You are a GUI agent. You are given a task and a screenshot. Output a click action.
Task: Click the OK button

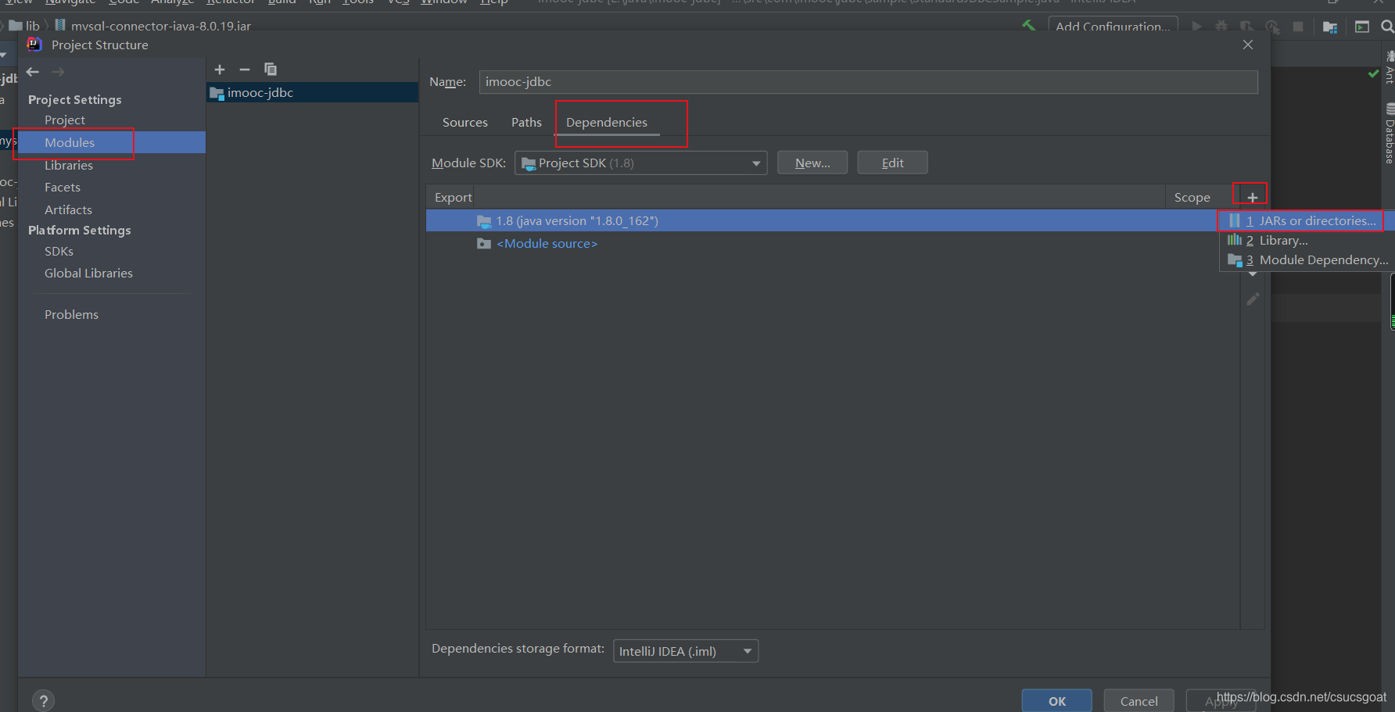pyautogui.click(x=1056, y=701)
